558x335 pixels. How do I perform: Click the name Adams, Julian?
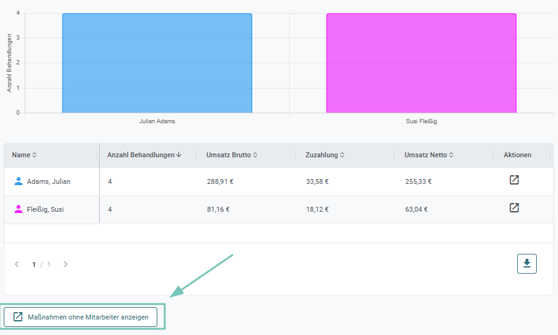pos(49,181)
